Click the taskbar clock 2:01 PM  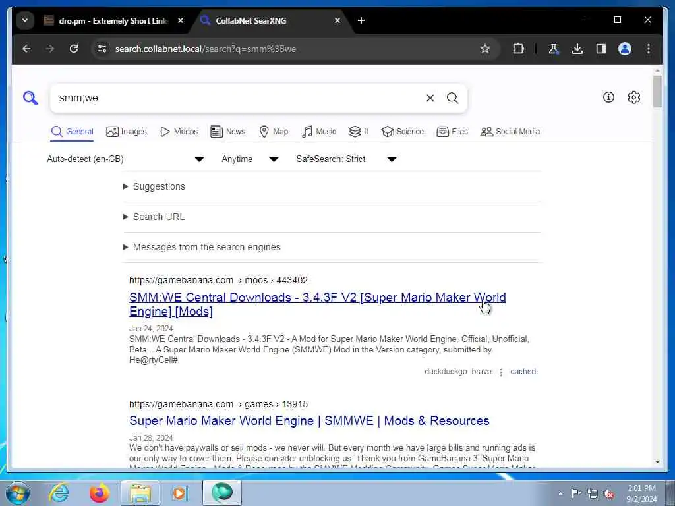pos(642,493)
